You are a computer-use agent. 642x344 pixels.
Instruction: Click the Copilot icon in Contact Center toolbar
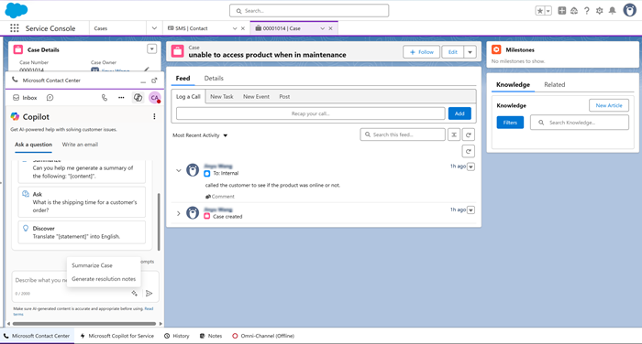coord(138,98)
